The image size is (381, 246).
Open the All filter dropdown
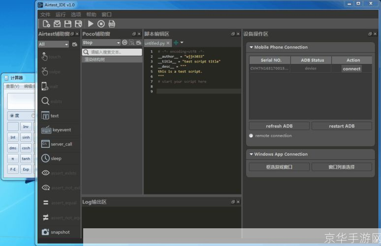pos(54,44)
